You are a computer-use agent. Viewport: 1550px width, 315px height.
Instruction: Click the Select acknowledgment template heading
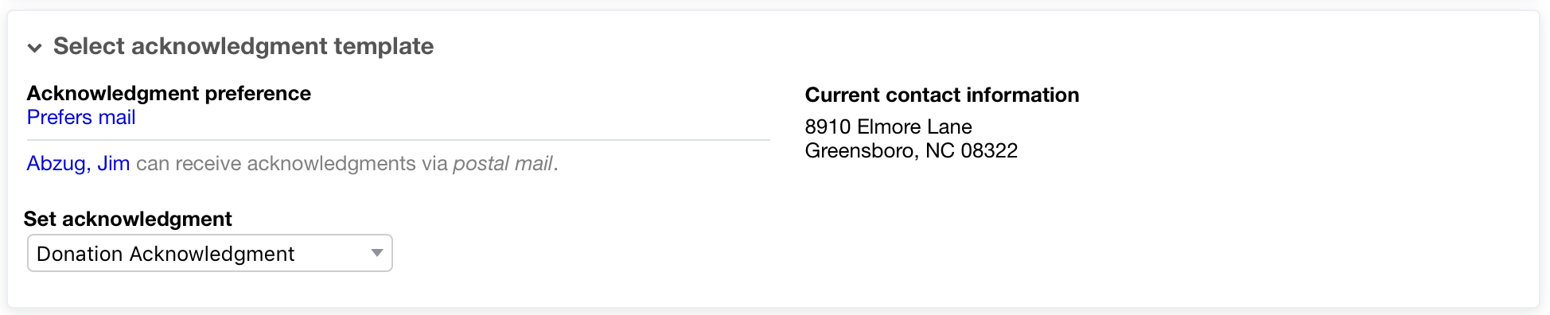pos(243,46)
